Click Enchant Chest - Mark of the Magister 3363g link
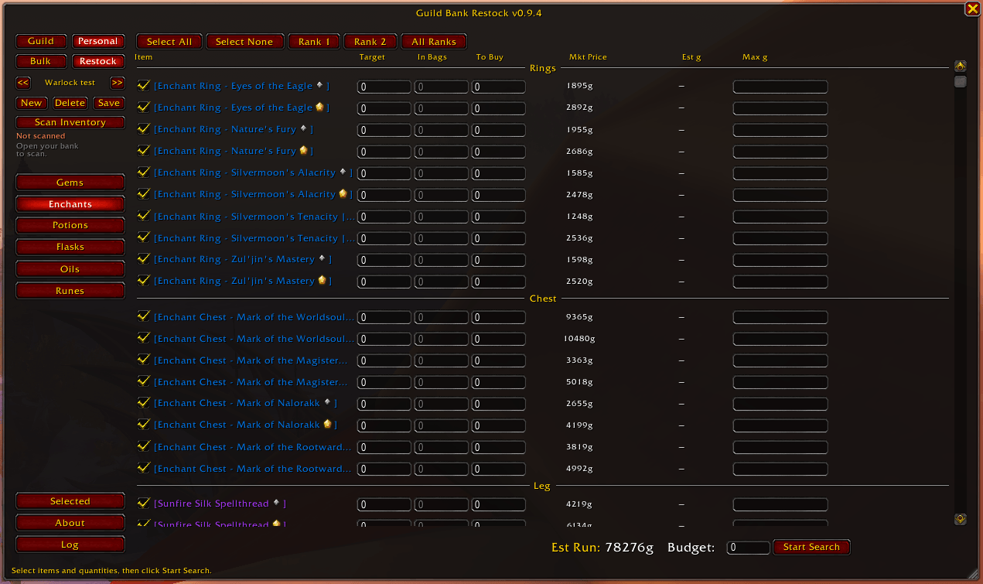Viewport: 983px width, 584px height. (251, 360)
